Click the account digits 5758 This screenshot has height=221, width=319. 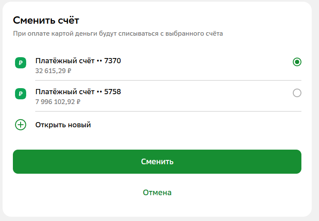pyautogui.click(x=112, y=92)
